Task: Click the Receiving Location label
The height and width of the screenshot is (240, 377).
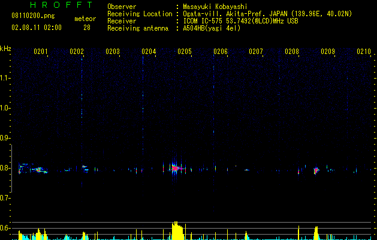Action: pos(140,14)
